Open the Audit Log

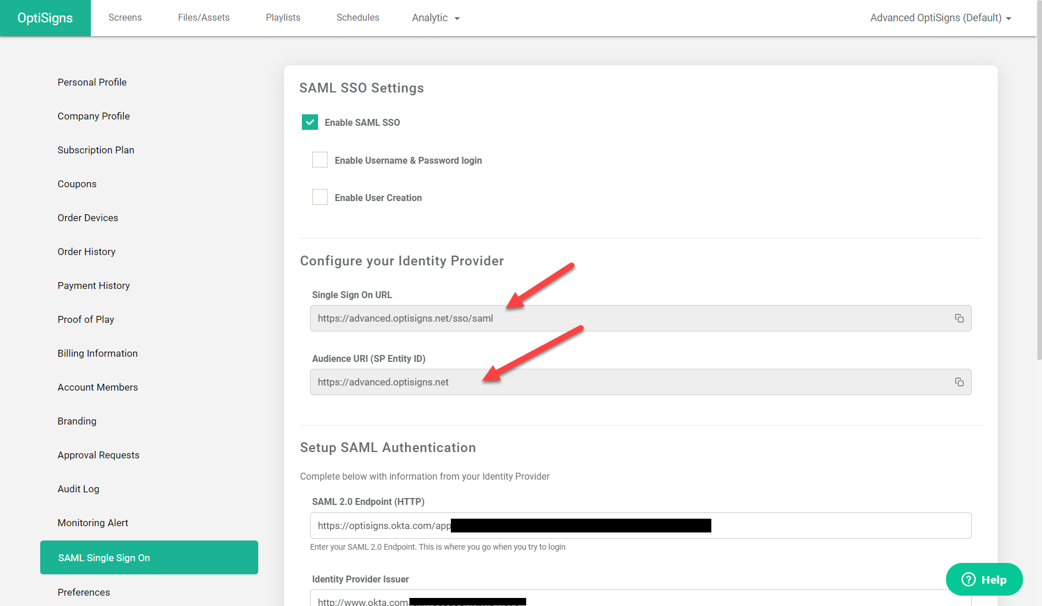click(78, 489)
